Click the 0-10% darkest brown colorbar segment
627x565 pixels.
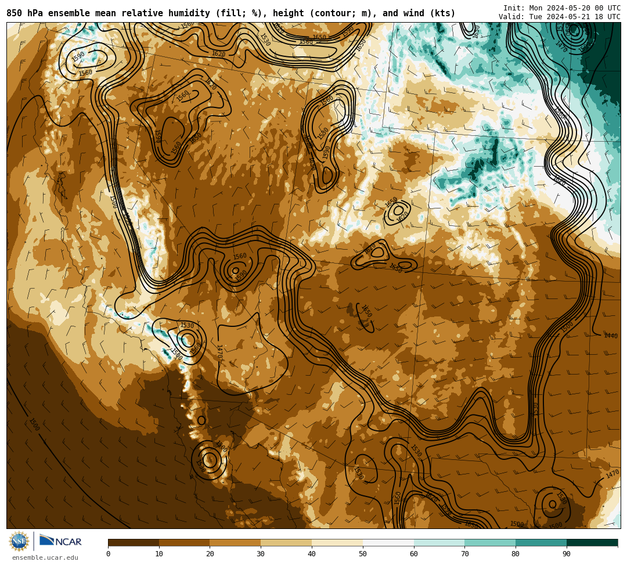(x=134, y=542)
